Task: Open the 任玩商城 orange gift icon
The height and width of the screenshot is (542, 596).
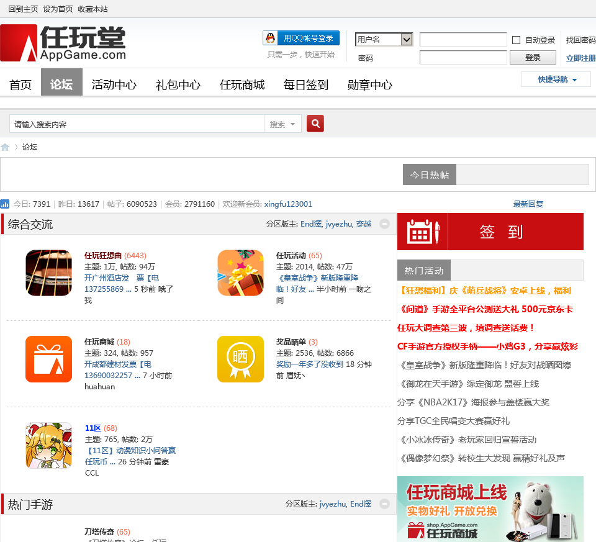Action: pyautogui.click(x=48, y=359)
